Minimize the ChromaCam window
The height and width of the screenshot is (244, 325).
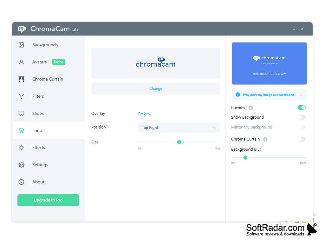coord(294,29)
